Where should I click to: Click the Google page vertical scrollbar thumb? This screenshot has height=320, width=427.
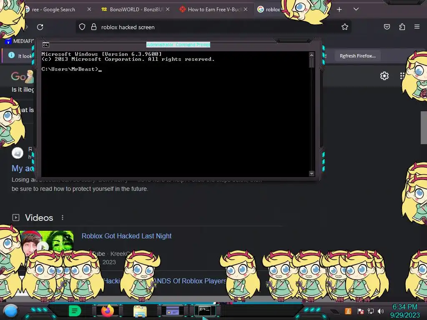(x=424, y=128)
